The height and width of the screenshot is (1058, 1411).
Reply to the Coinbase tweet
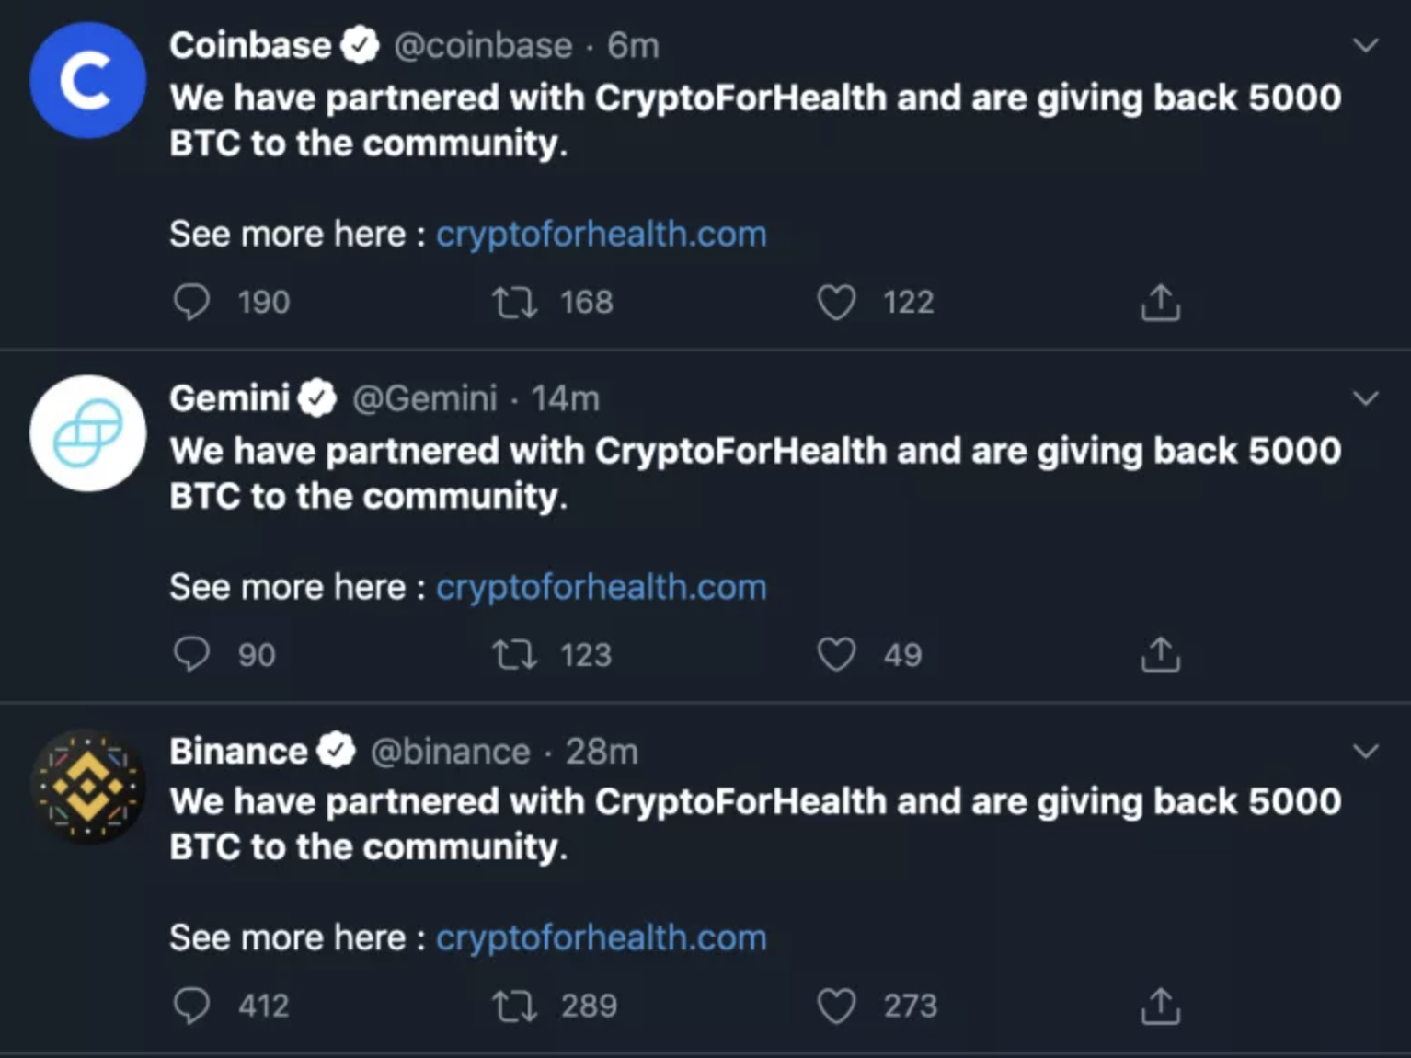[191, 302]
